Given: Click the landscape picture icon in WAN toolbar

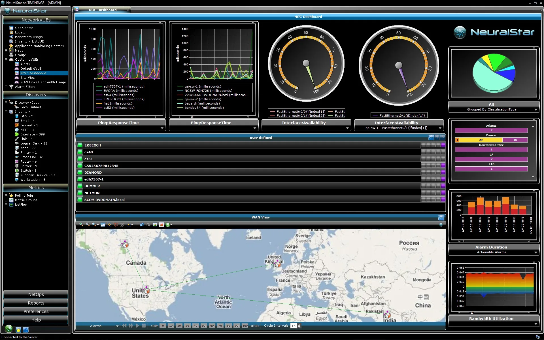Looking at the screenshot, I should coord(155,225).
